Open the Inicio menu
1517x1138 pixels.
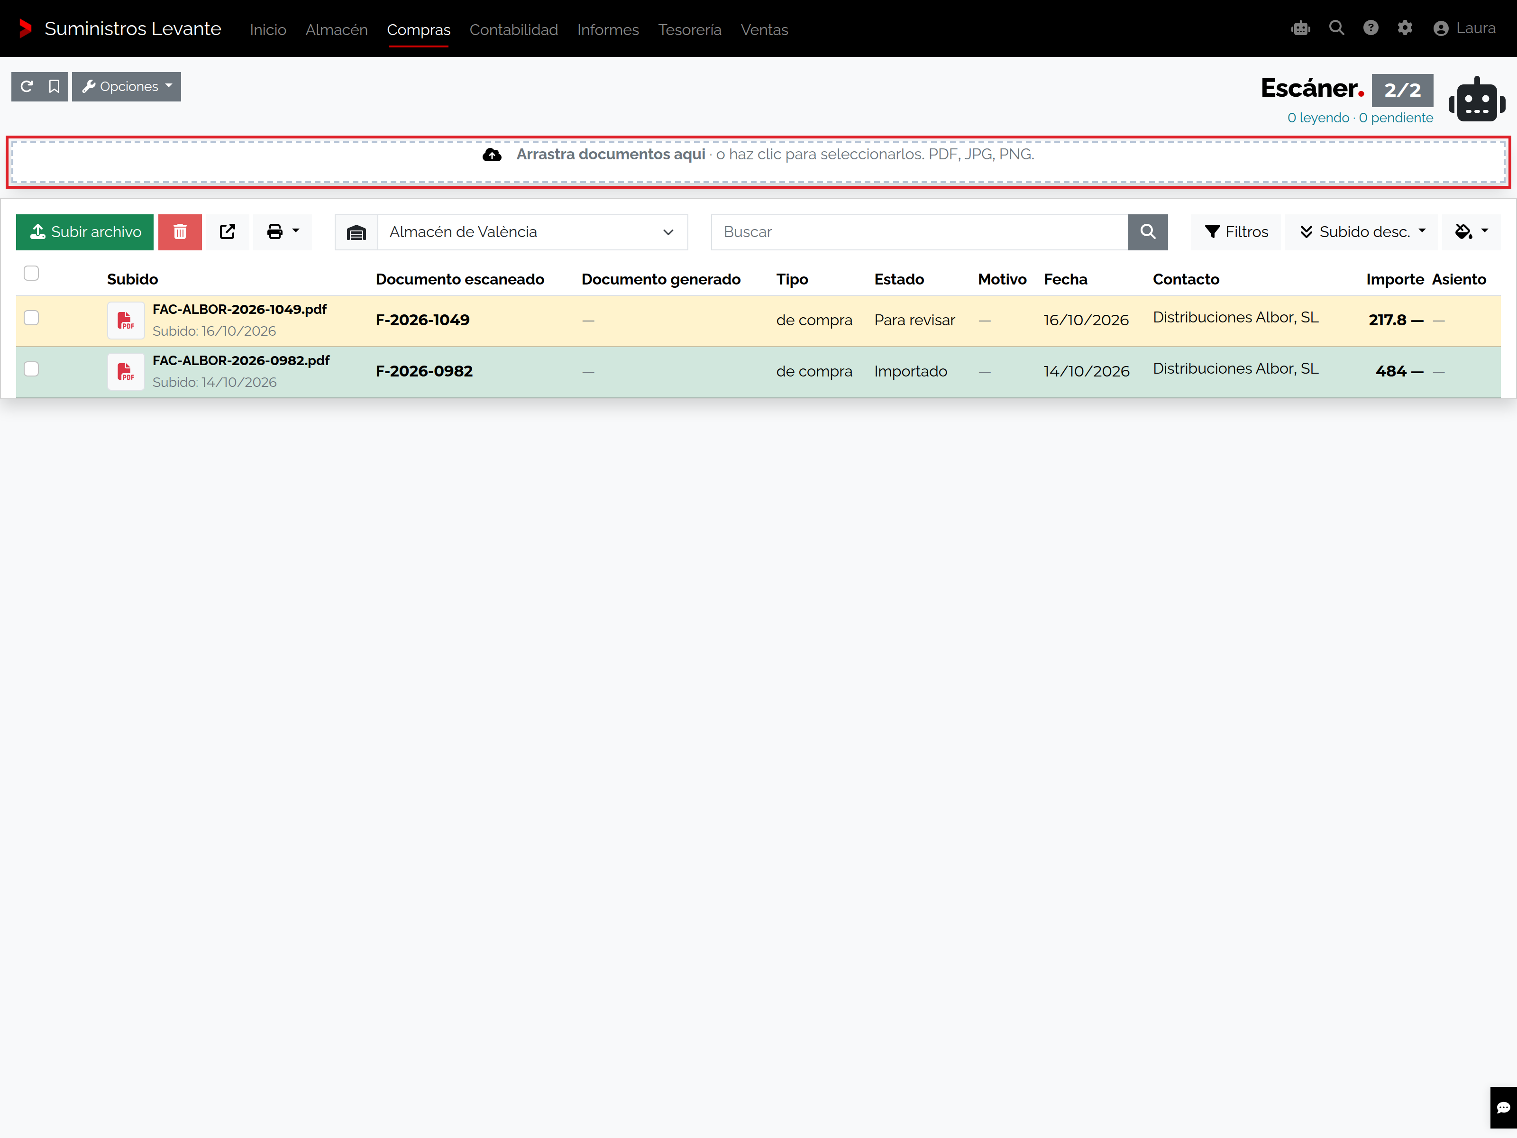click(268, 29)
